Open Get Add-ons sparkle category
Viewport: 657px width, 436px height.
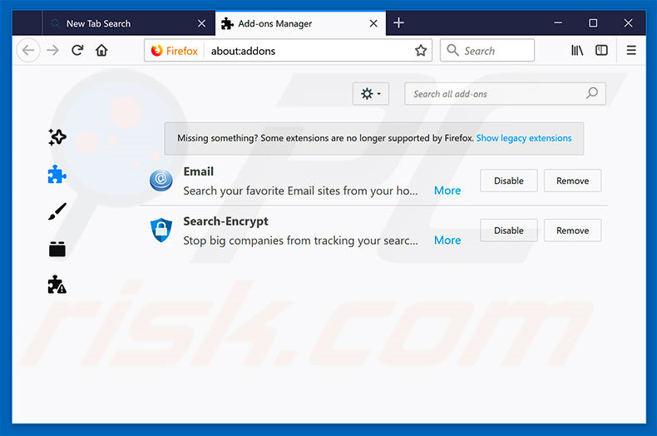pyautogui.click(x=57, y=137)
